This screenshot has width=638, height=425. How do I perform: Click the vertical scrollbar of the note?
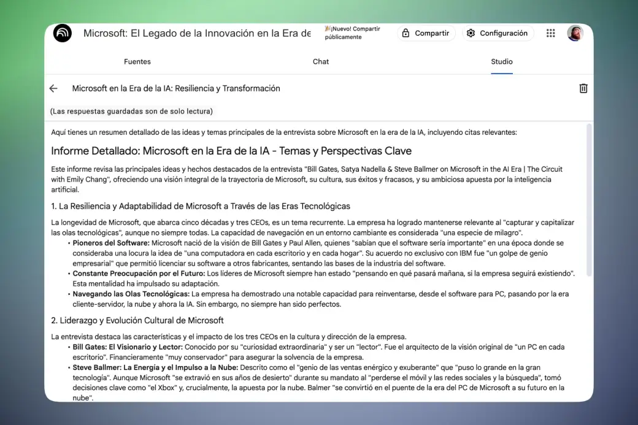click(x=589, y=201)
